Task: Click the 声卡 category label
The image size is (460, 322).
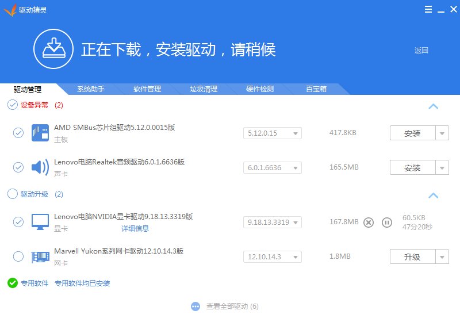Action: (x=61, y=174)
